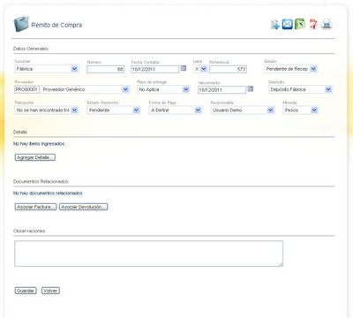This screenshot has height=319, width=353.
Task: Export to Excel icon
Action: pos(300,24)
